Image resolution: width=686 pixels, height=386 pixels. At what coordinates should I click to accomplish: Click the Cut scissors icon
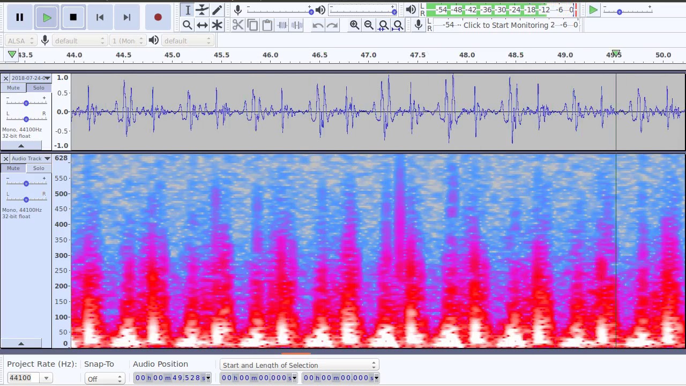(x=238, y=25)
